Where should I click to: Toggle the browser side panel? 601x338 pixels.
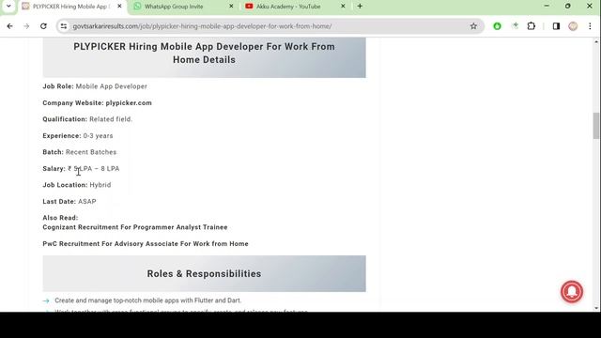556,26
